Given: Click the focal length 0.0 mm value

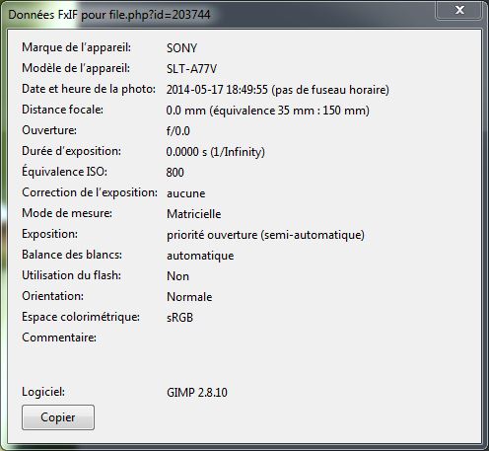Looking at the screenshot, I should pyautogui.click(x=268, y=111).
